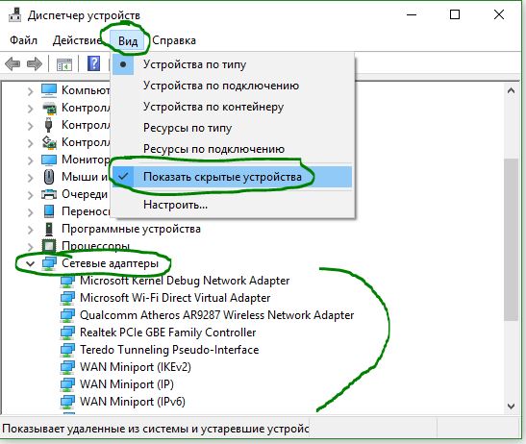Viewport: 526px width, 444px height.
Task: Select Teredo Tunneling Pseudo-Interface
Action: point(169,350)
